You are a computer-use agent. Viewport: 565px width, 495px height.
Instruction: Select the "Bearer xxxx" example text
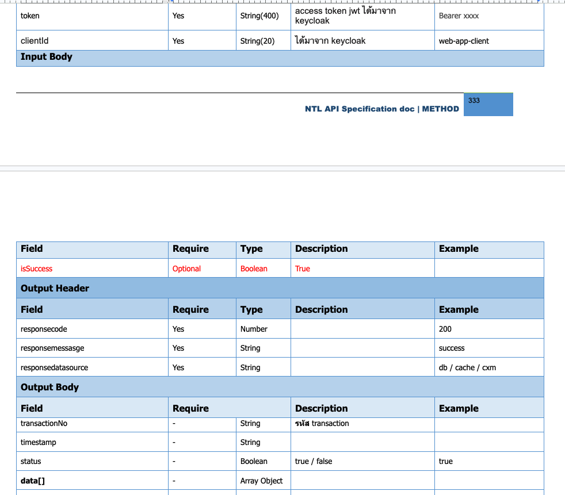click(459, 16)
